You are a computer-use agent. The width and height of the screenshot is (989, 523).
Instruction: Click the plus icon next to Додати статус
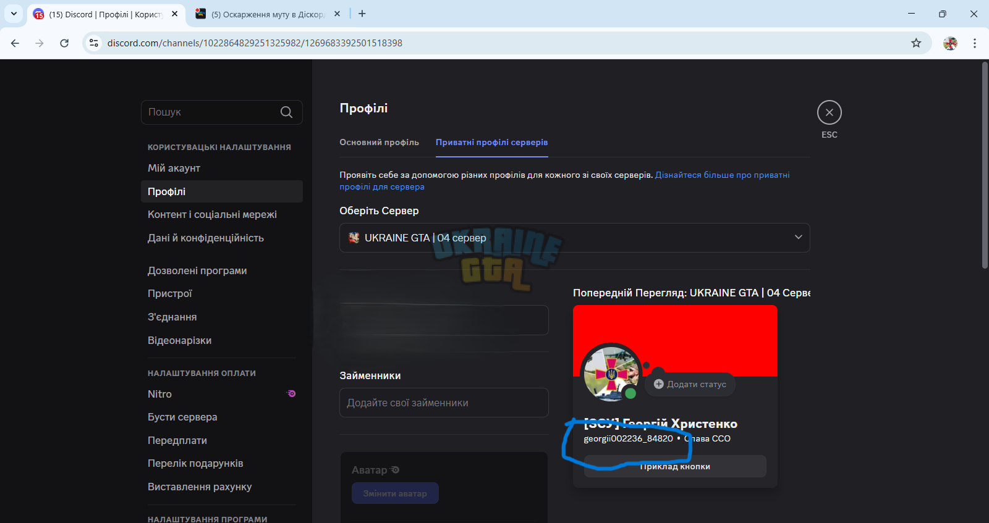[658, 384]
